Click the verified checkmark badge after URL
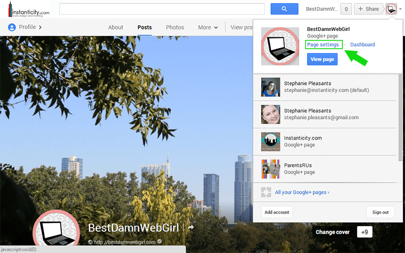Viewport: 405px width, 253px height. click(x=159, y=241)
